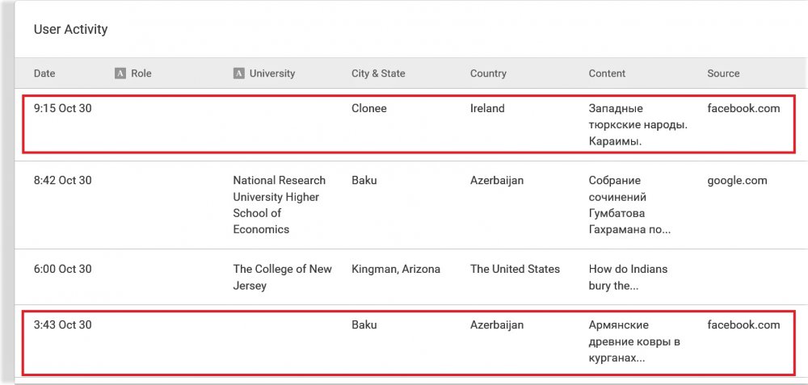Open 'How do Indians bury the...' content

click(628, 278)
